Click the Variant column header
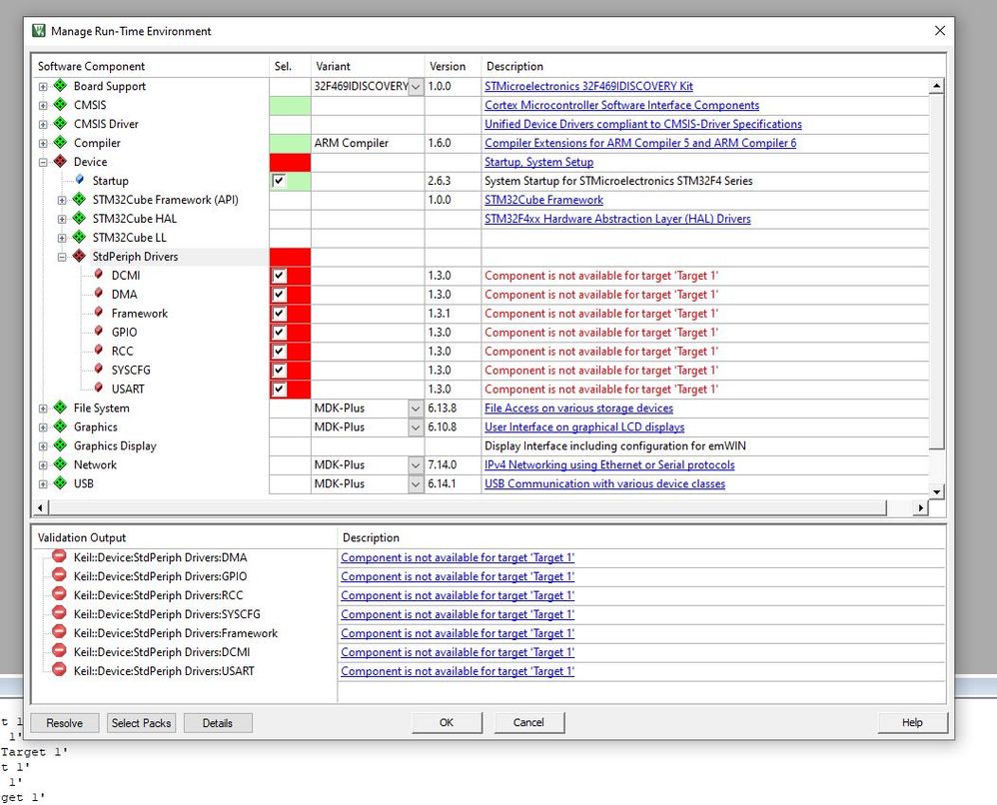The image size is (997, 805). click(368, 66)
